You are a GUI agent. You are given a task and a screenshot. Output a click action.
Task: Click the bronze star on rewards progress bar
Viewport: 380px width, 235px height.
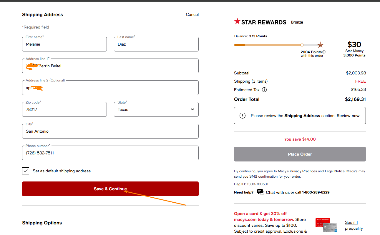pos(320,45)
